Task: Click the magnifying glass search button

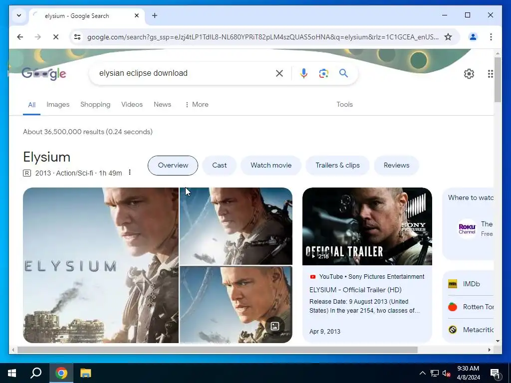Action: pyautogui.click(x=343, y=73)
